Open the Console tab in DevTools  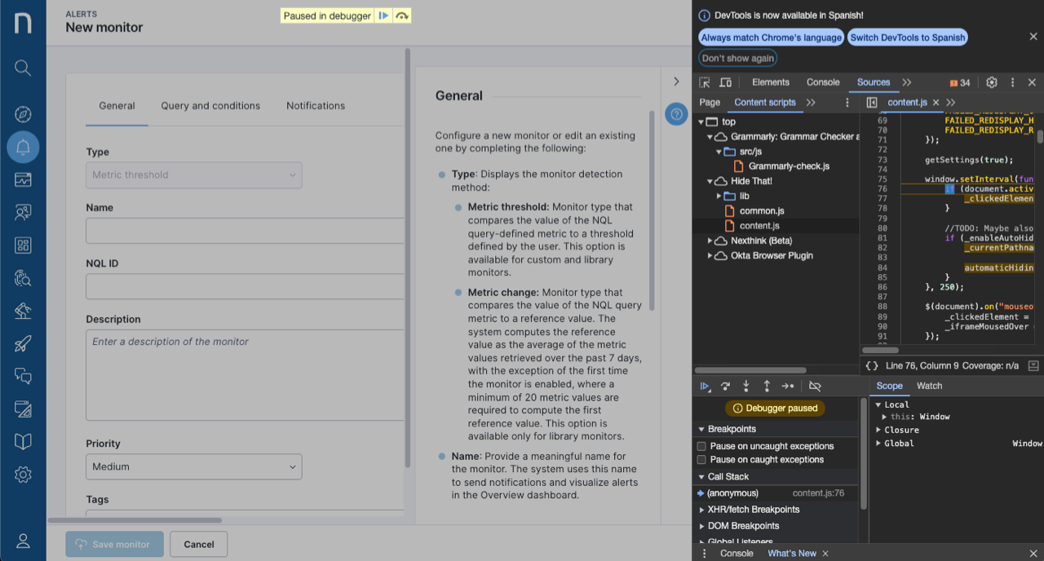[822, 82]
